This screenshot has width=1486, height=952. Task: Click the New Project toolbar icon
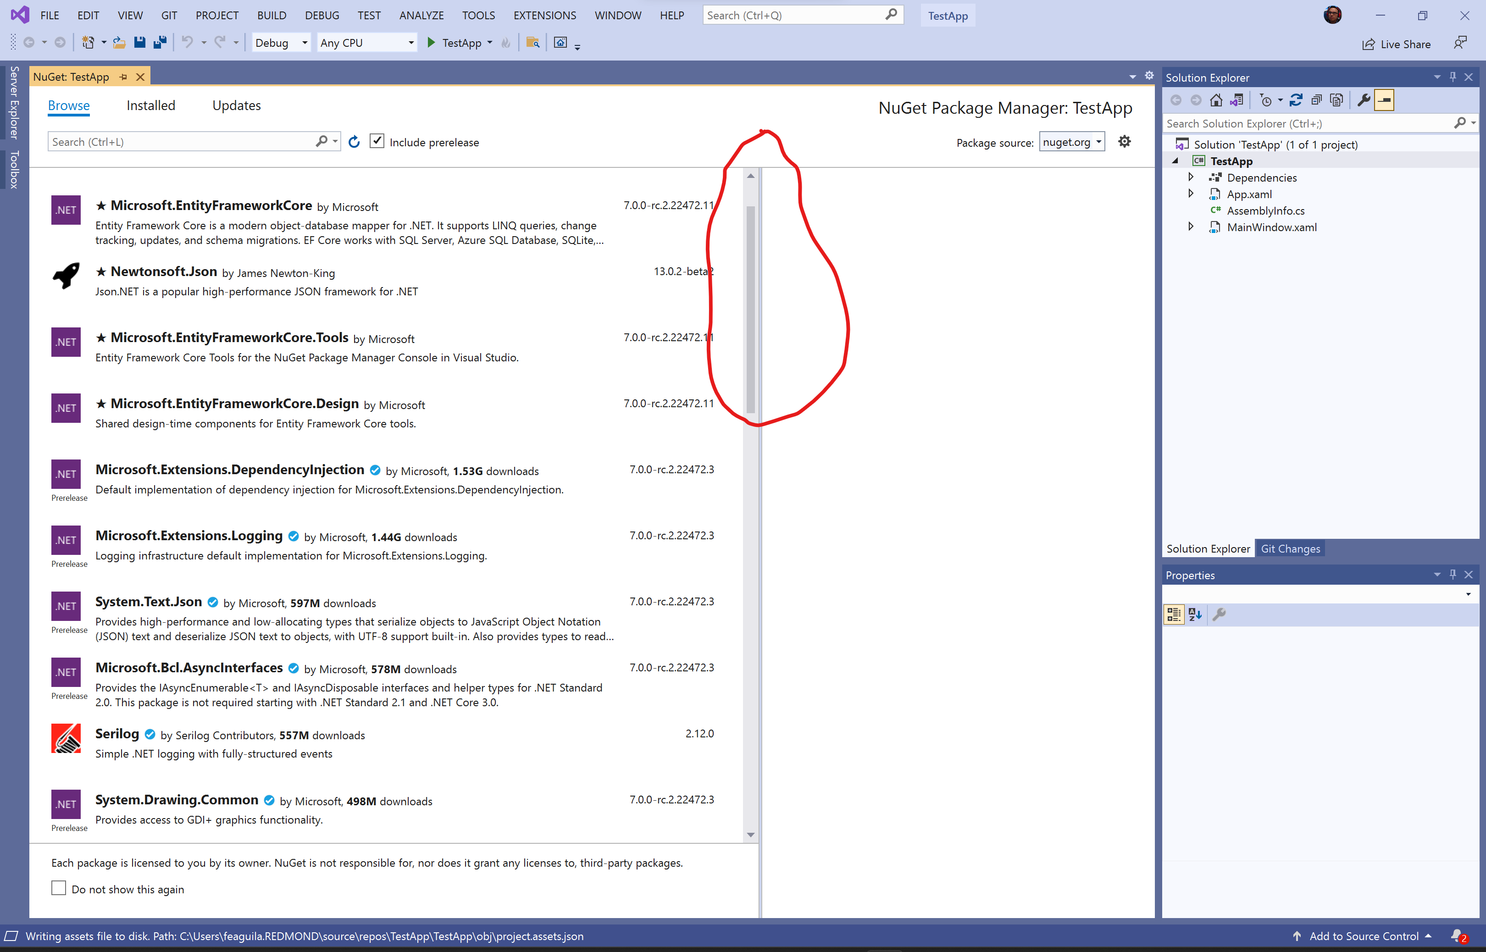click(x=88, y=43)
